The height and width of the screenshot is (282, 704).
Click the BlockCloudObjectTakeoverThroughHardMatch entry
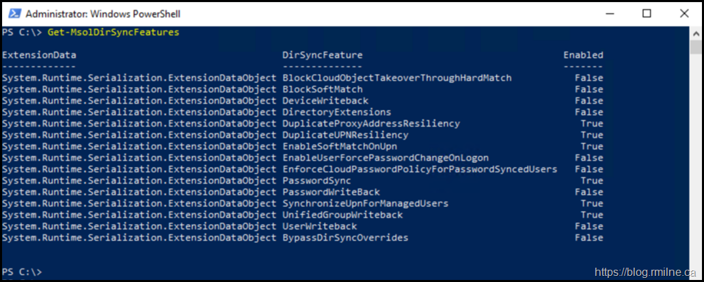pyautogui.click(x=396, y=78)
